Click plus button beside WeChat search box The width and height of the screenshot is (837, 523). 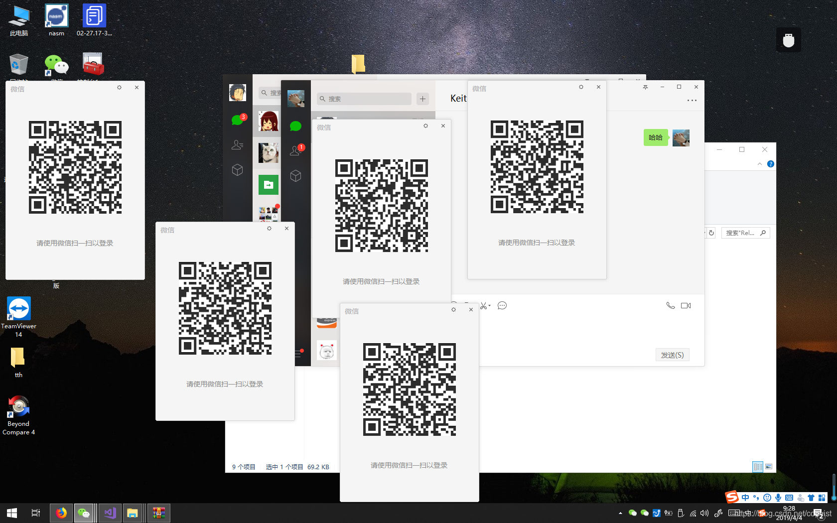422,99
